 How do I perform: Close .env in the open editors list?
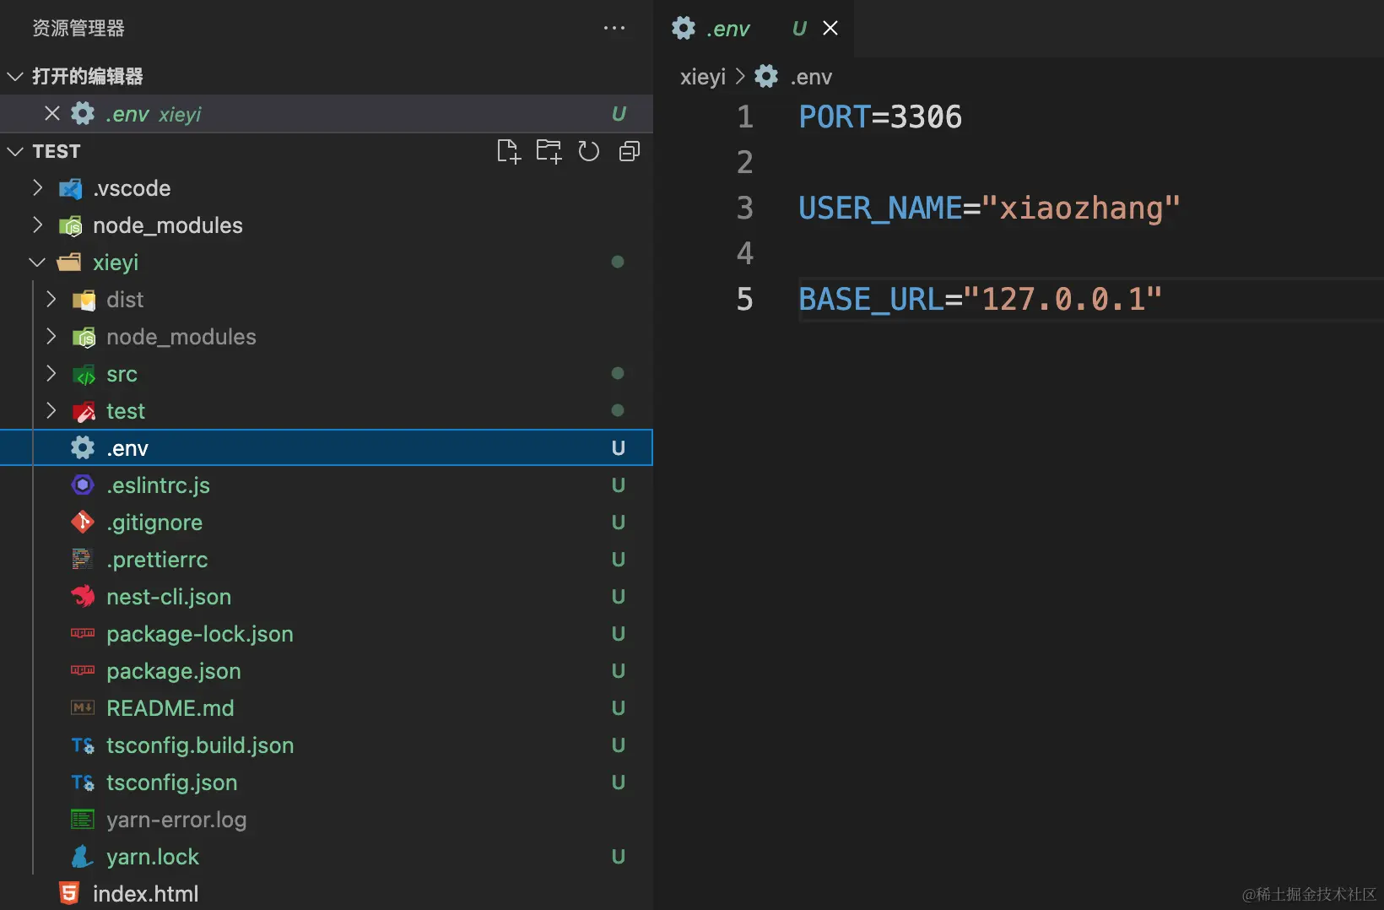point(52,114)
